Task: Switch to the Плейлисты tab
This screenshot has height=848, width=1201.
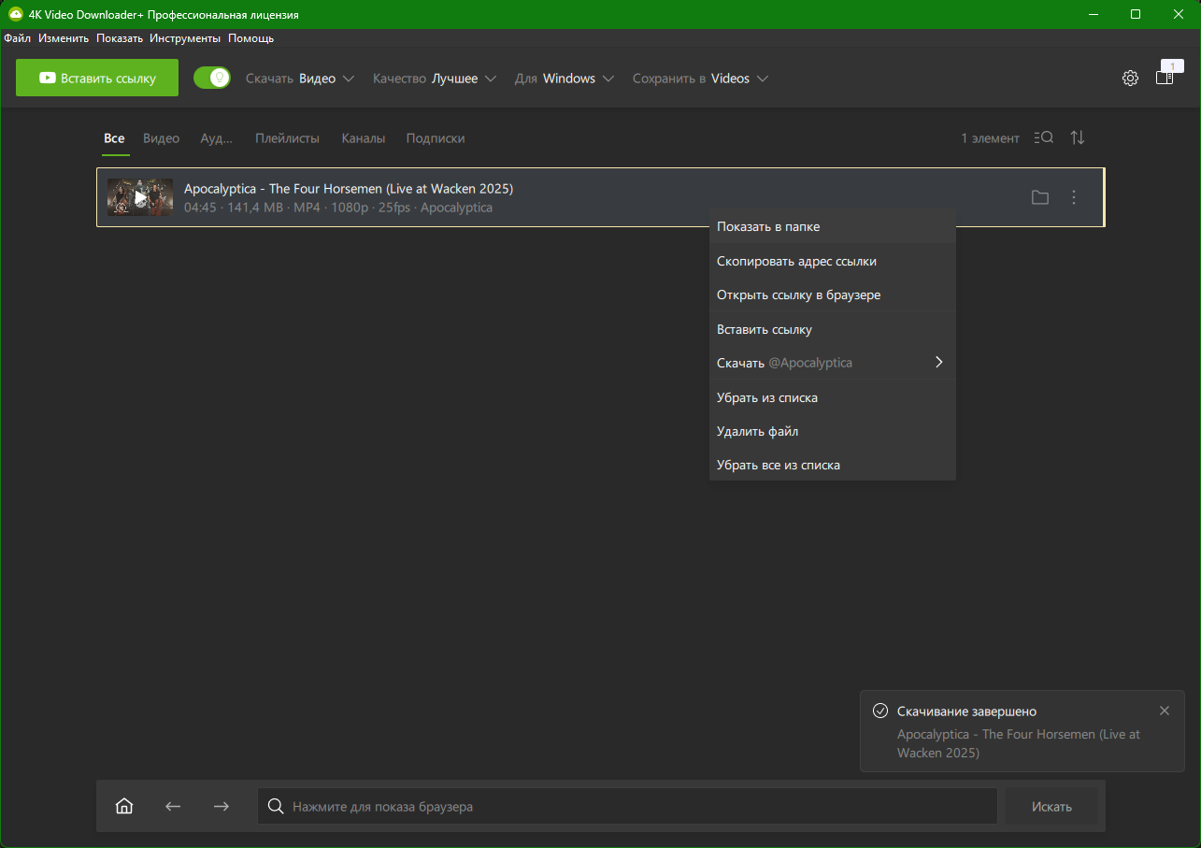Action: coord(287,138)
